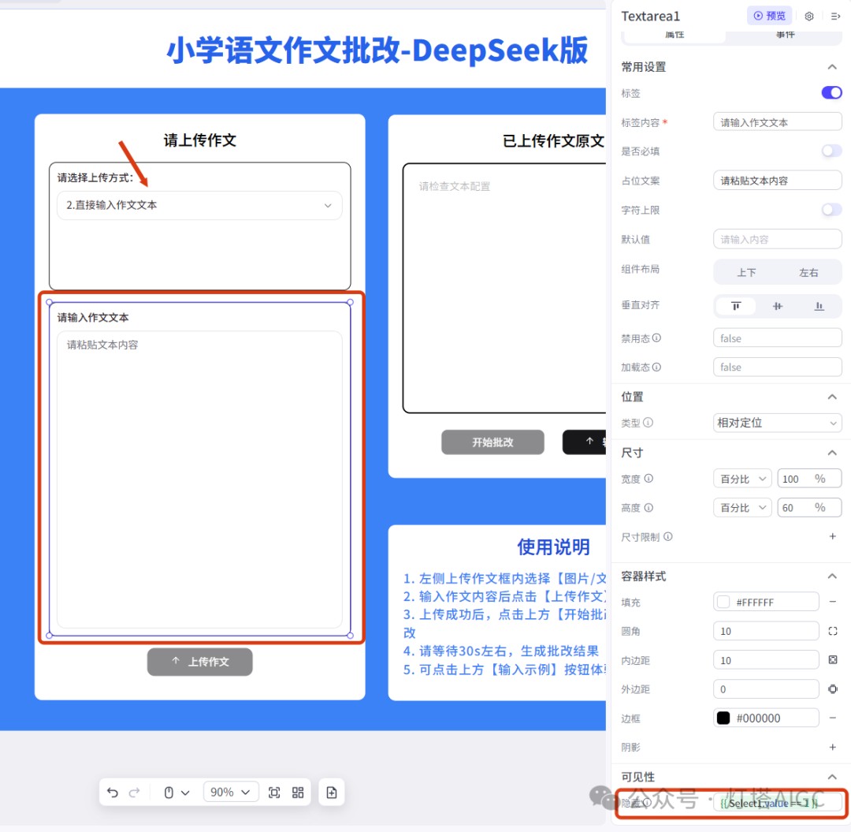
Task: Edit the 圆角 value field
Action: point(766,631)
